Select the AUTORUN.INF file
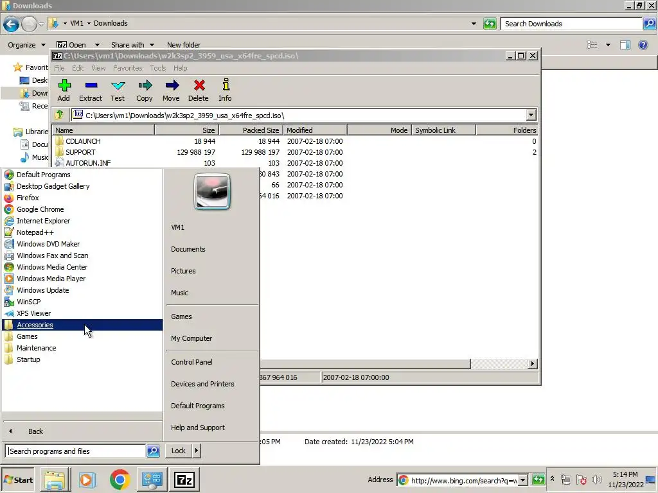 point(88,163)
